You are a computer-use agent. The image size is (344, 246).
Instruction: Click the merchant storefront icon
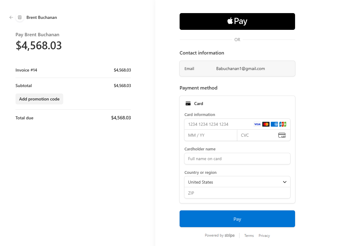pyautogui.click(x=20, y=17)
